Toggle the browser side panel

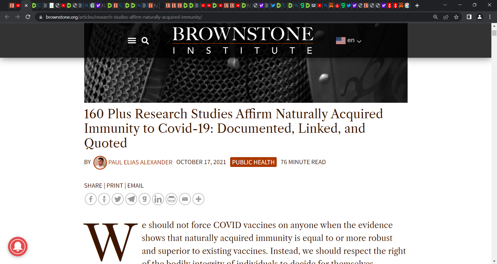pyautogui.click(x=469, y=17)
